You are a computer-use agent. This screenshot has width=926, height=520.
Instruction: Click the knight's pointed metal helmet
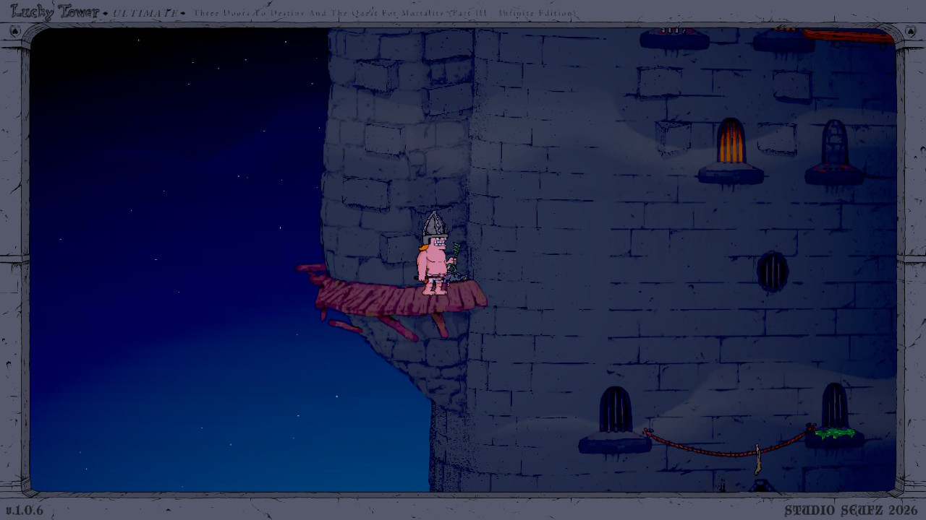(x=435, y=226)
